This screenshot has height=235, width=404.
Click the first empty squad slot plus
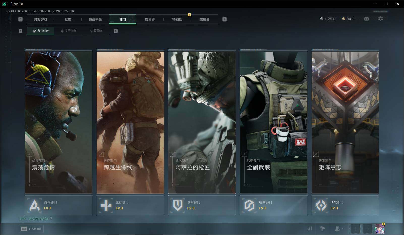pos(355,229)
